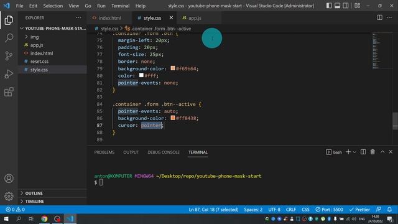Click Ln 87, Col 18 status entry

213,210
